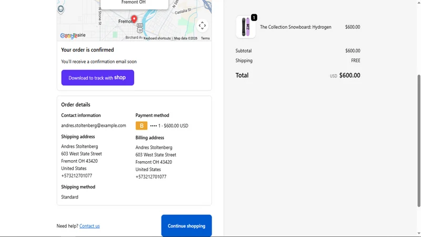Click the red map location pin
421x237 pixels.
click(x=134, y=19)
